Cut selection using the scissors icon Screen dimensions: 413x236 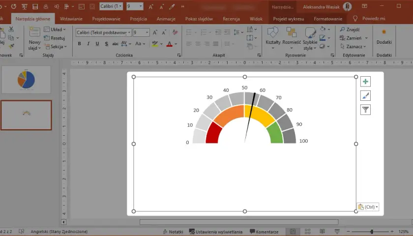click(x=11, y=29)
